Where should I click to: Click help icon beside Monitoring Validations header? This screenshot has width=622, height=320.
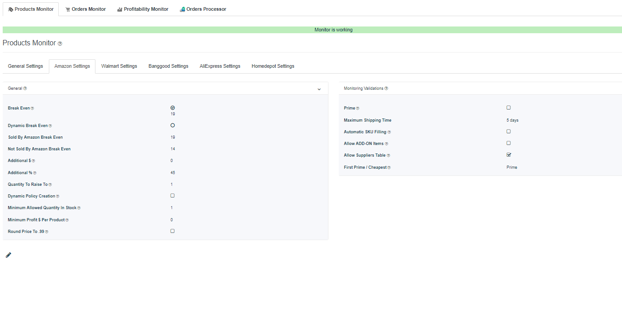(386, 88)
